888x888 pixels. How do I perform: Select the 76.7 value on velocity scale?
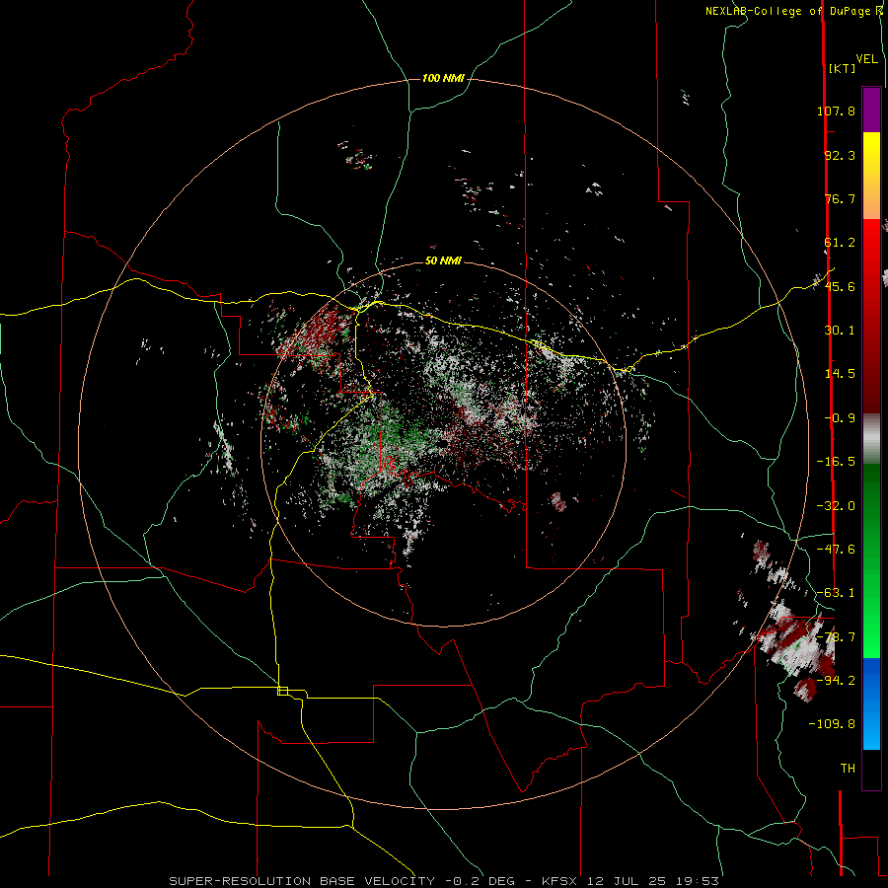pyautogui.click(x=840, y=198)
